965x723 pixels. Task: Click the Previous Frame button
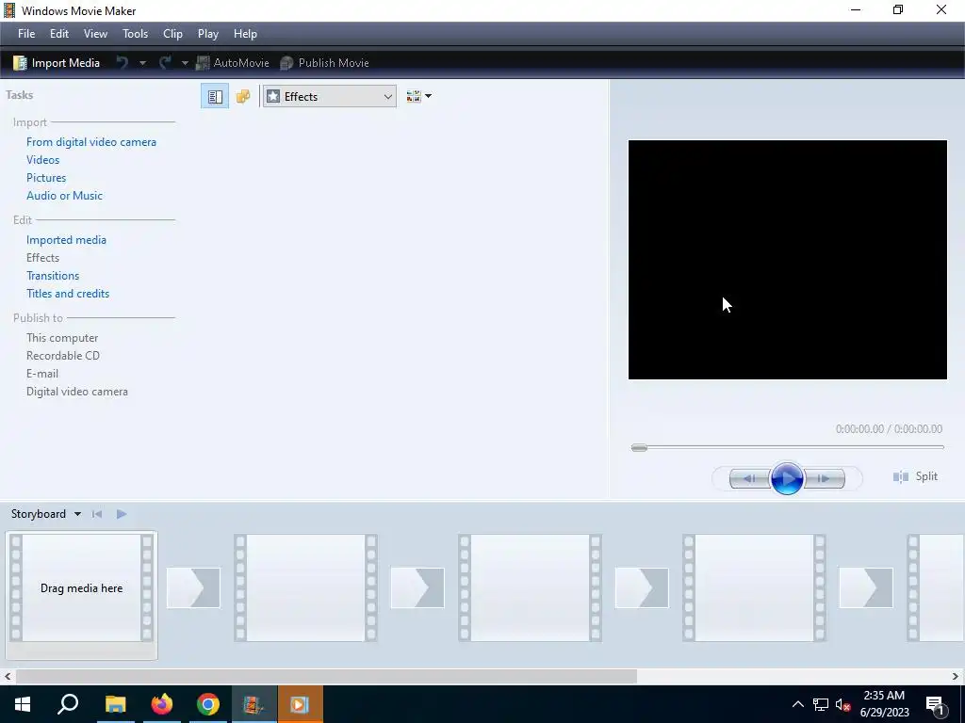coord(749,478)
